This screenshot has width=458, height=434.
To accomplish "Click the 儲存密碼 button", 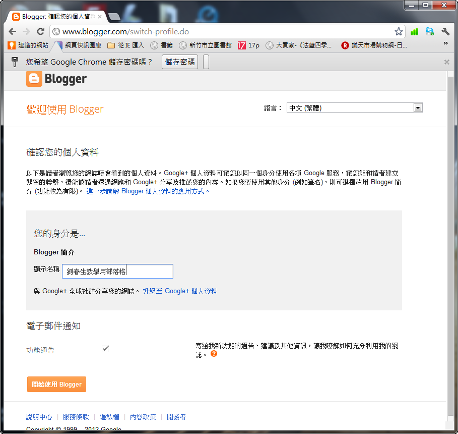I will click(180, 62).
